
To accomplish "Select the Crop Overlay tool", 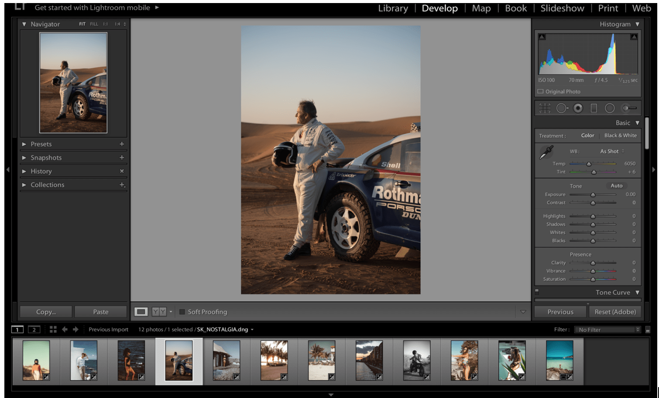I will tap(545, 108).
